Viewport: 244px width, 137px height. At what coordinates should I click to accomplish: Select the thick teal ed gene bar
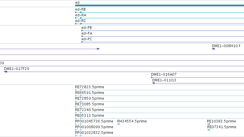159,5
